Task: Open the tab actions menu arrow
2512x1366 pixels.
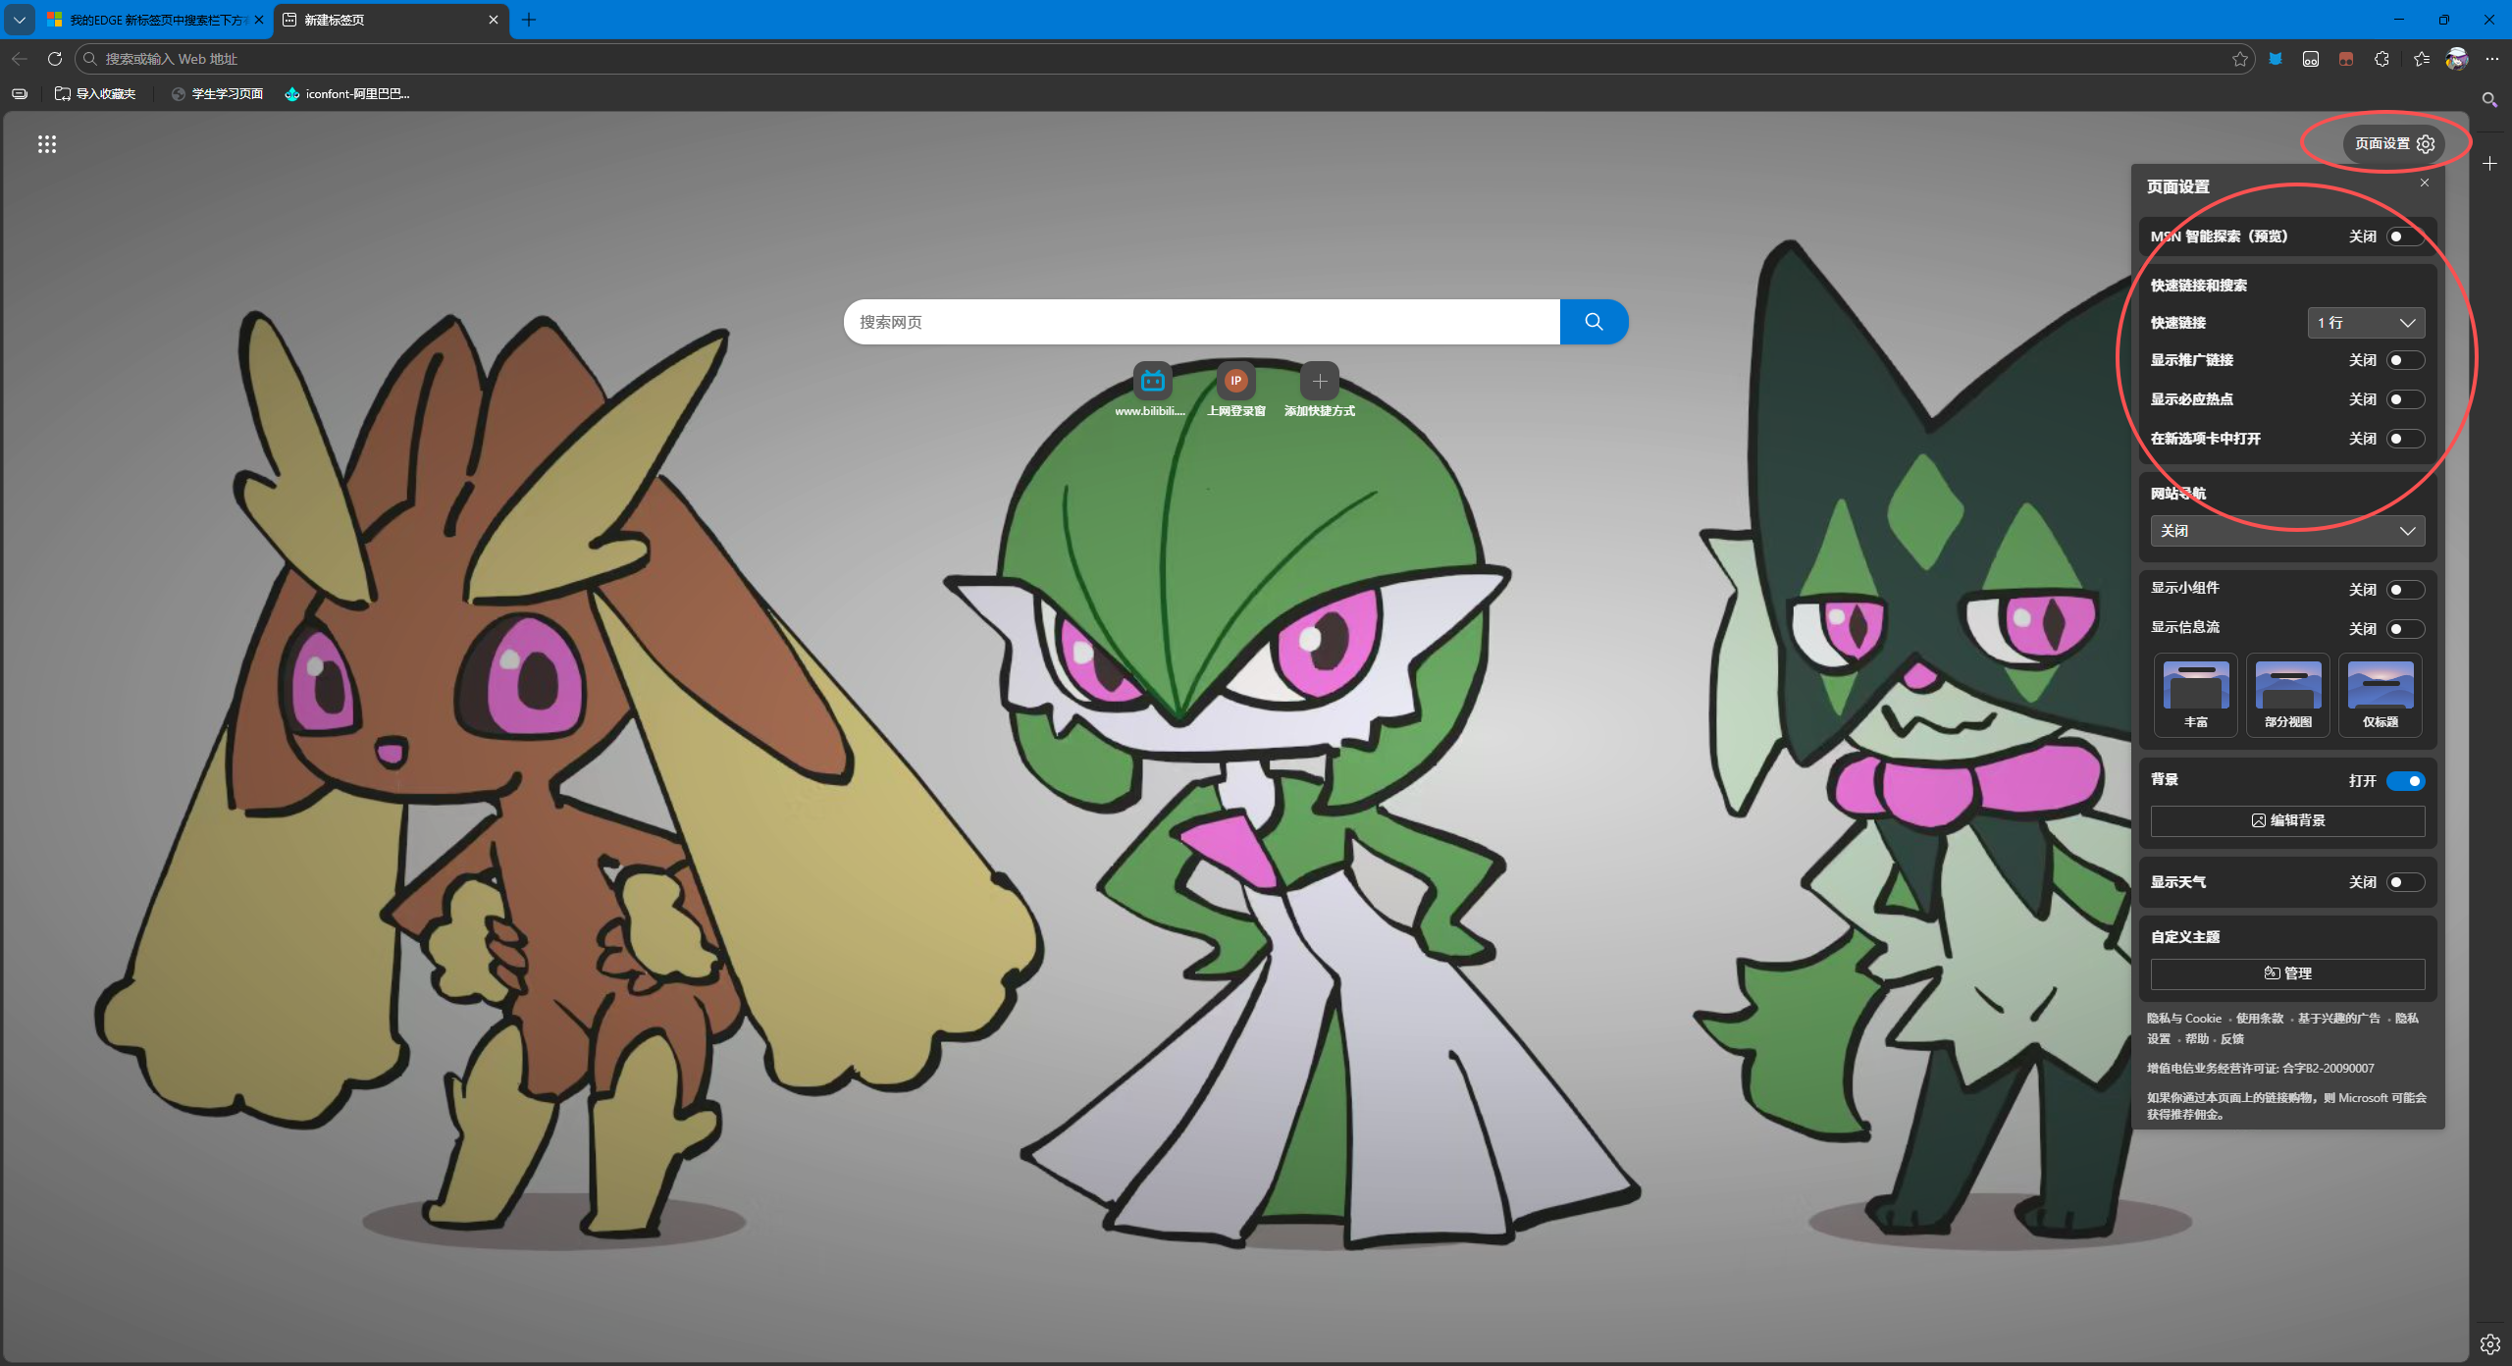Action: (20, 20)
